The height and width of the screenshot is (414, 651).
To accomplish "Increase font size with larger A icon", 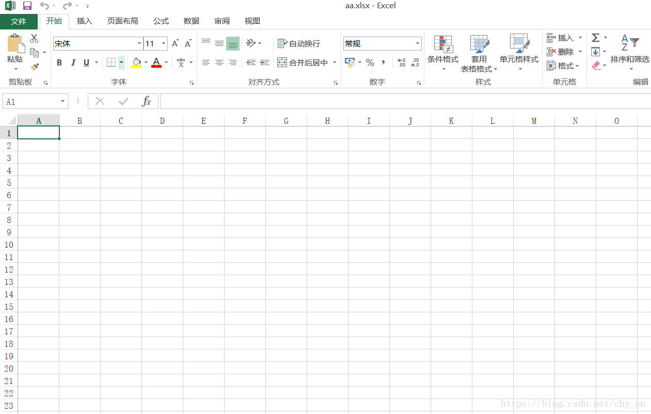I will 175,44.
